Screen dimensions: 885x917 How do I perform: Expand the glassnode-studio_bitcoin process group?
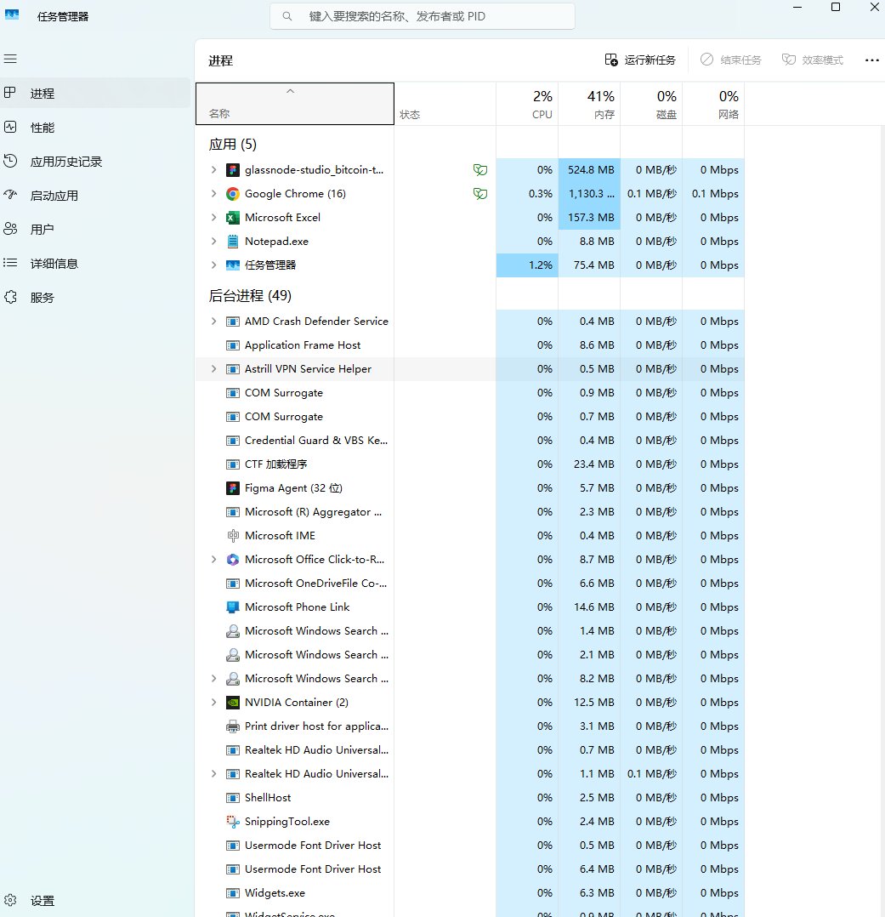coord(213,170)
